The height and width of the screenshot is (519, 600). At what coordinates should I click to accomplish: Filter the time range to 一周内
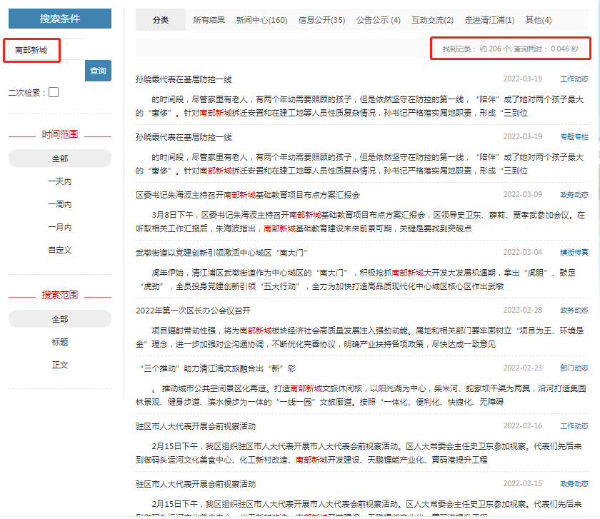(60, 204)
